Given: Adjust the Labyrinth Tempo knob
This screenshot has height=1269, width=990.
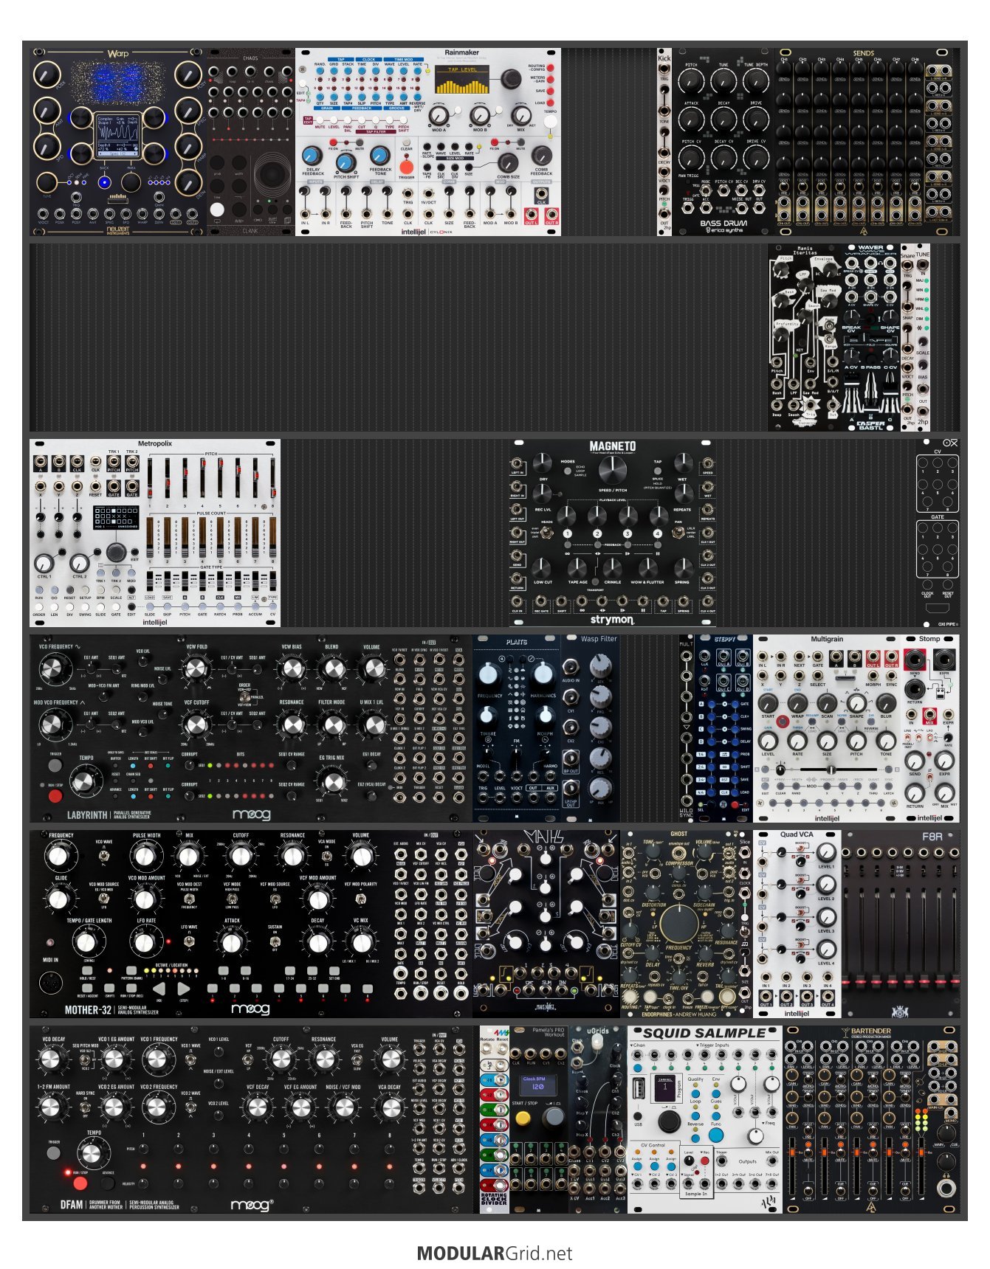Looking at the screenshot, I should tap(86, 780).
